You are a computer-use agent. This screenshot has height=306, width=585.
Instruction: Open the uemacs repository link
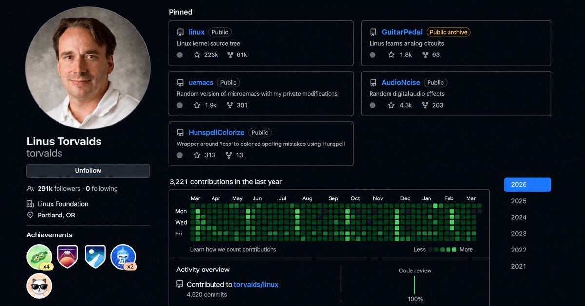coord(201,83)
